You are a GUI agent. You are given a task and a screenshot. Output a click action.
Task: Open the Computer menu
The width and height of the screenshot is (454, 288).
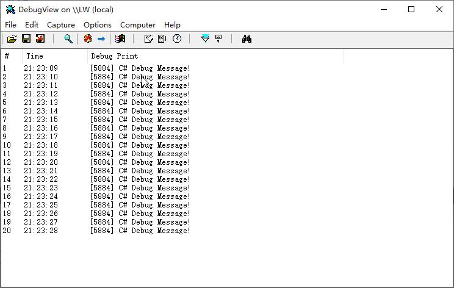pos(138,25)
